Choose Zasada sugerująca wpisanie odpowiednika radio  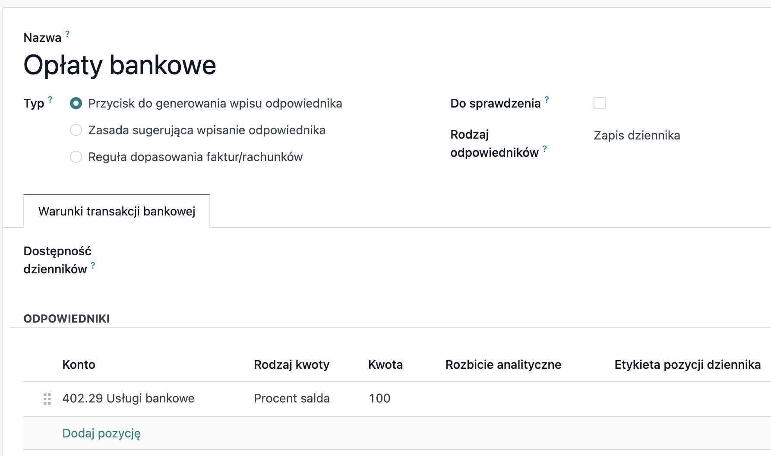pyautogui.click(x=76, y=130)
